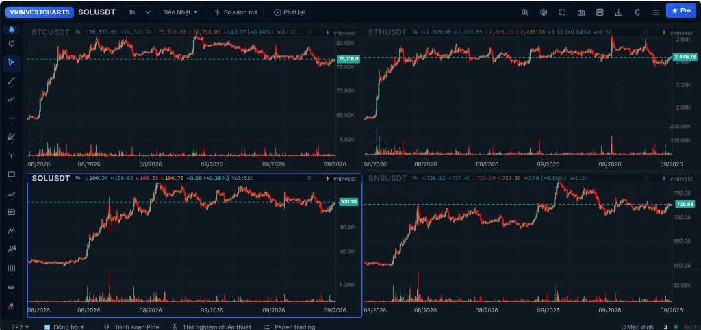Viewport: 701px width, 330px height.
Task: Click the VNINVESTCHARTS logo button
Action: 39,12
